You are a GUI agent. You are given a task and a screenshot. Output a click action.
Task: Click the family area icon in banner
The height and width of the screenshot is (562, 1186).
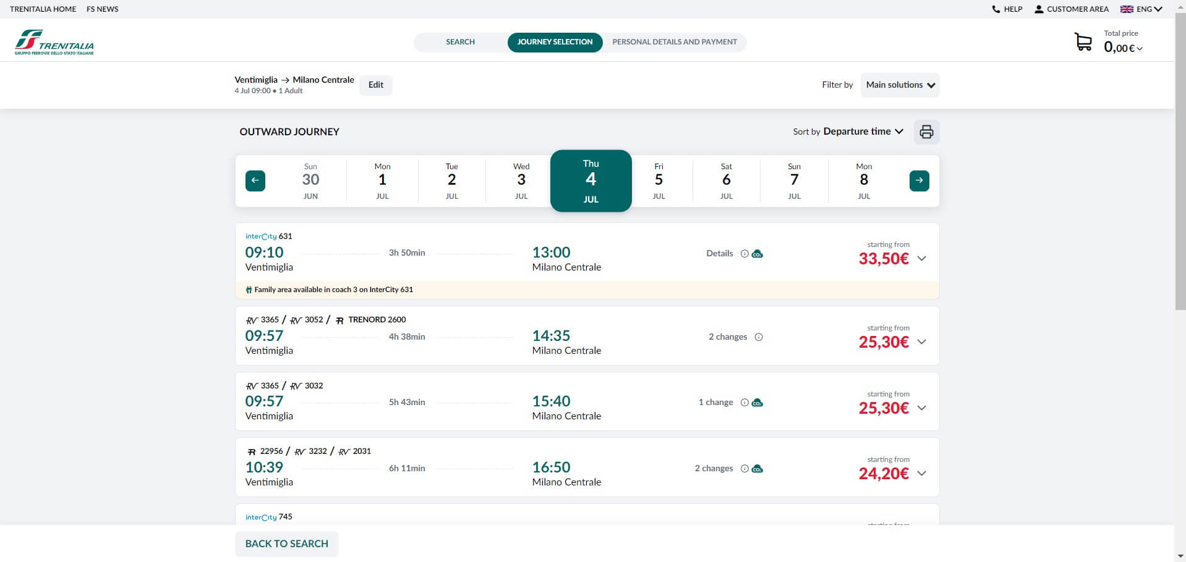249,290
